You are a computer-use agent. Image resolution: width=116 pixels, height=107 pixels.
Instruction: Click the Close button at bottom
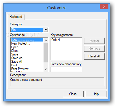[73, 94]
